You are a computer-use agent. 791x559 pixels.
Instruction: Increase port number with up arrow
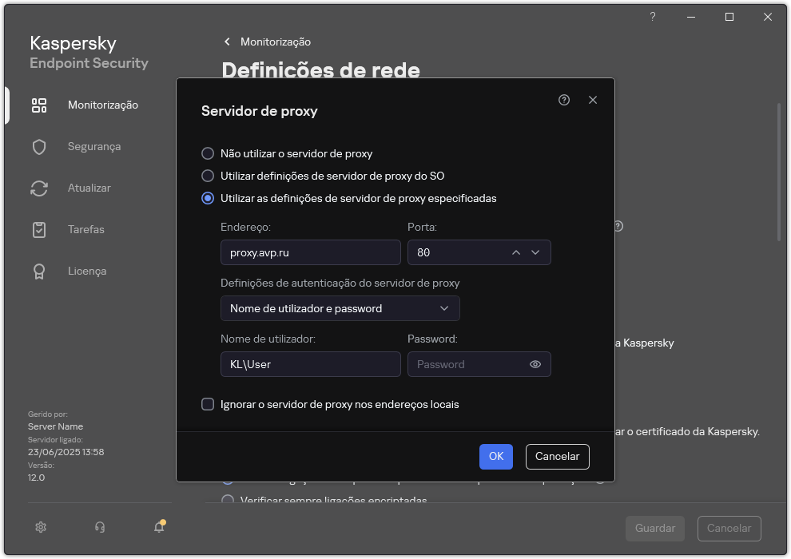[x=516, y=252]
